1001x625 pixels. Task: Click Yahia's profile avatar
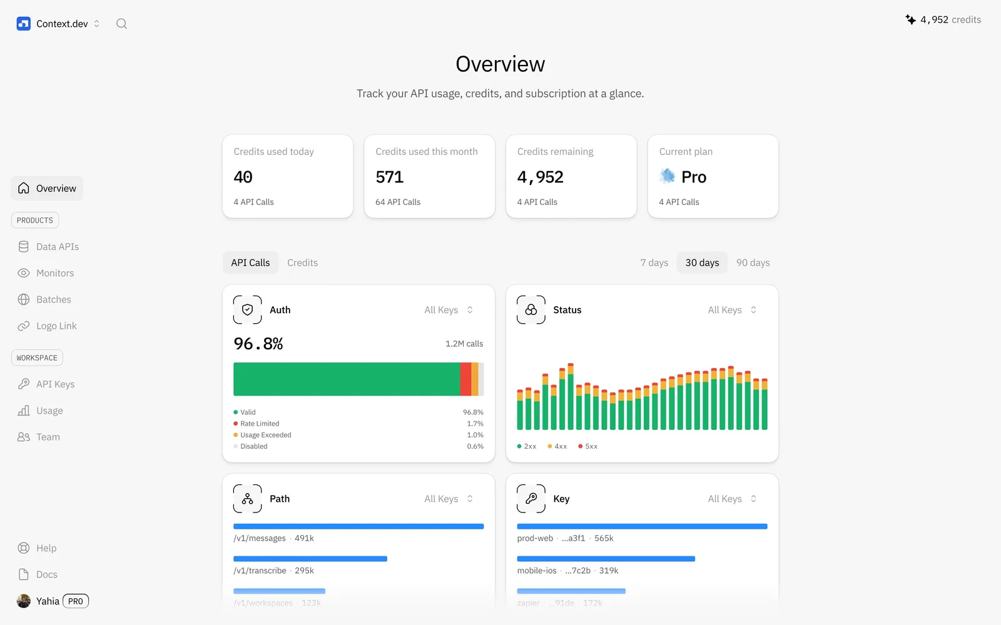point(24,601)
